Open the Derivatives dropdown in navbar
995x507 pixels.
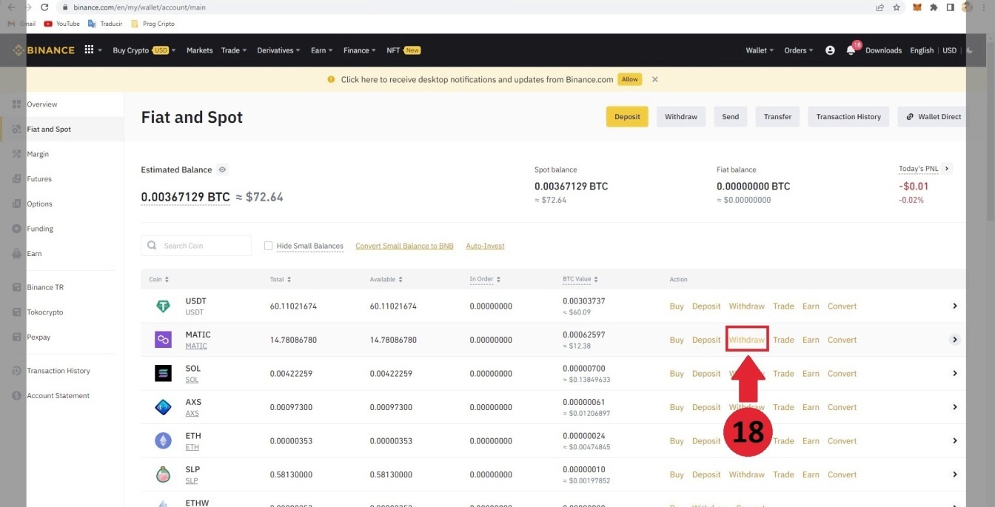[278, 50]
